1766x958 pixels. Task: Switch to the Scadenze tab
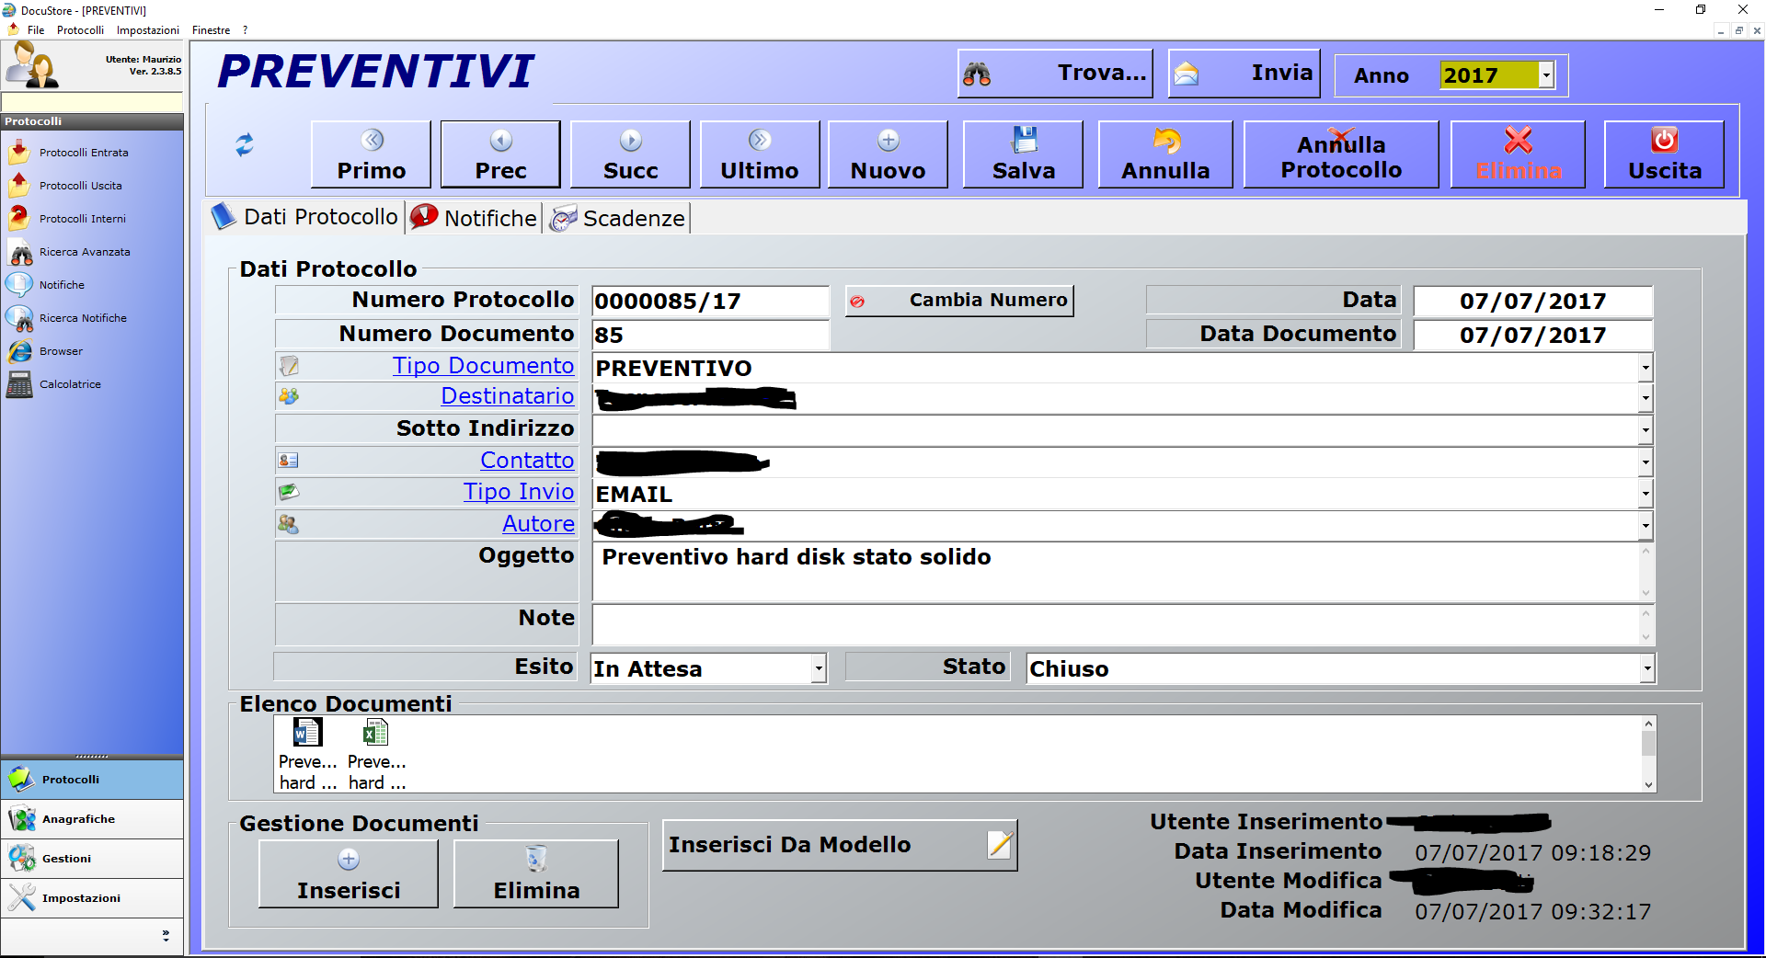click(x=619, y=219)
